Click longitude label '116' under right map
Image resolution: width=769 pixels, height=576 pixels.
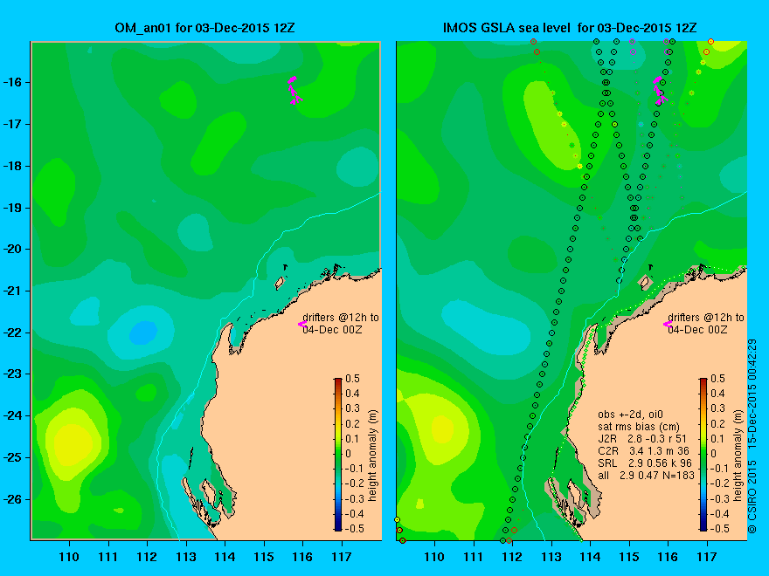(x=669, y=557)
